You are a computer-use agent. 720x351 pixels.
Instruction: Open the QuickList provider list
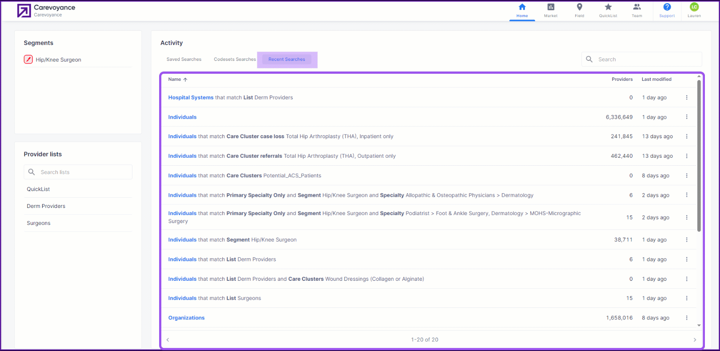[x=38, y=189]
